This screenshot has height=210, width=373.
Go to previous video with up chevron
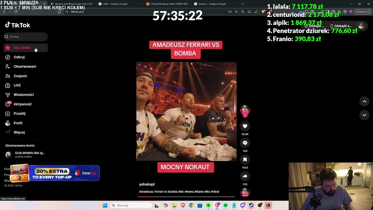364,101
